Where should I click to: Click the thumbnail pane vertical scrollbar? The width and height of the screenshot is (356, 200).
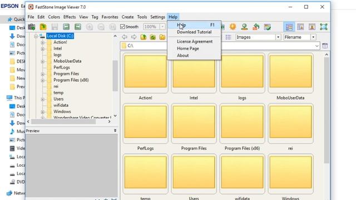327,110
